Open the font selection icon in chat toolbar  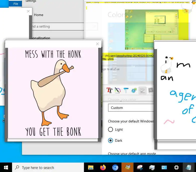click(x=109, y=90)
